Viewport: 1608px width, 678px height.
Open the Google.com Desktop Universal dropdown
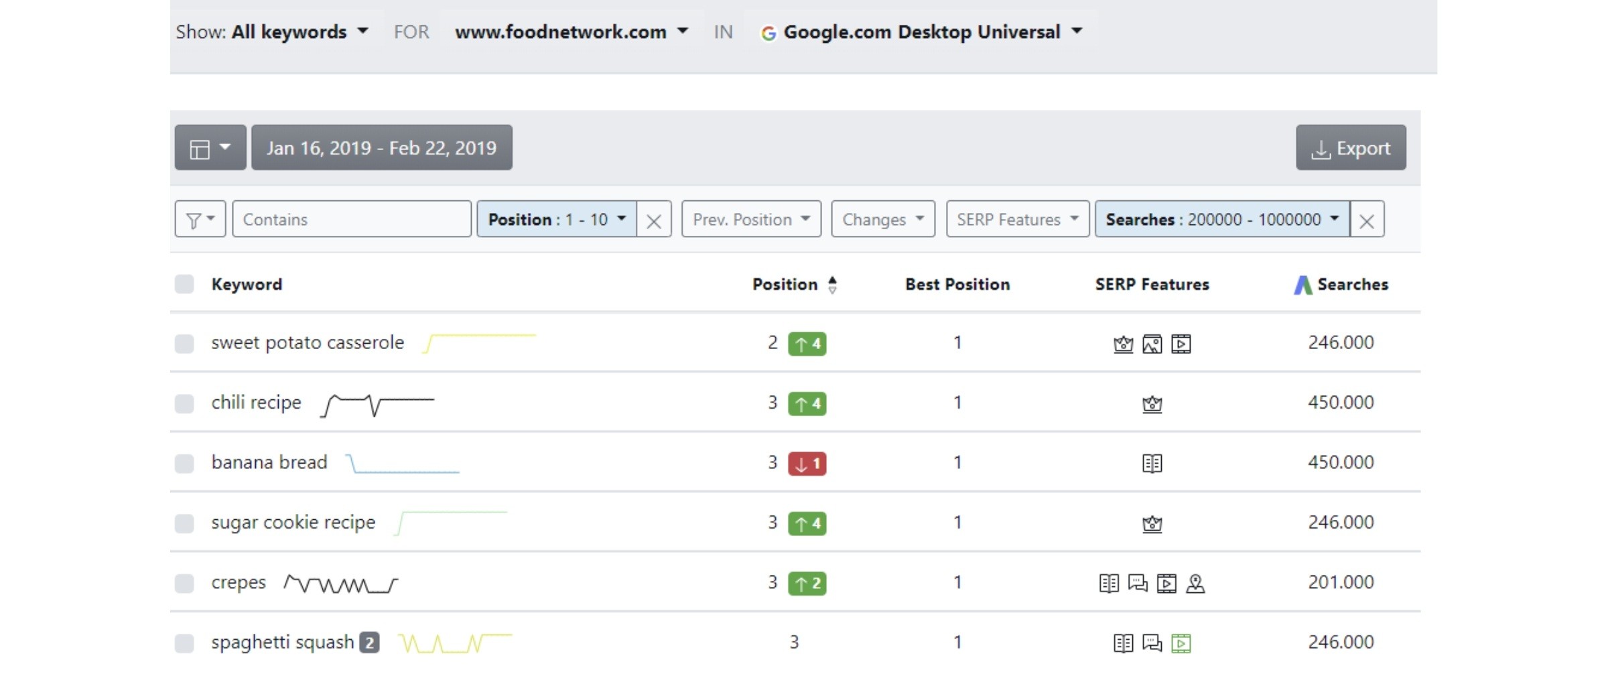point(922,31)
